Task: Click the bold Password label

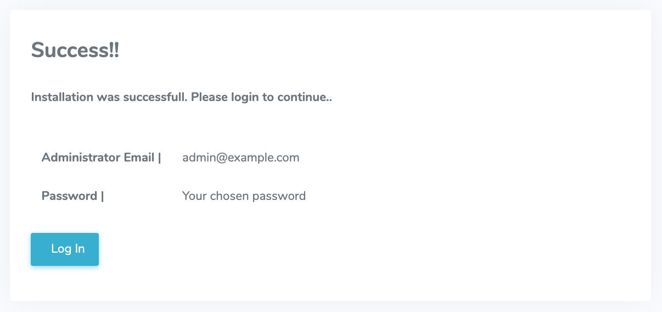Action: [69, 196]
